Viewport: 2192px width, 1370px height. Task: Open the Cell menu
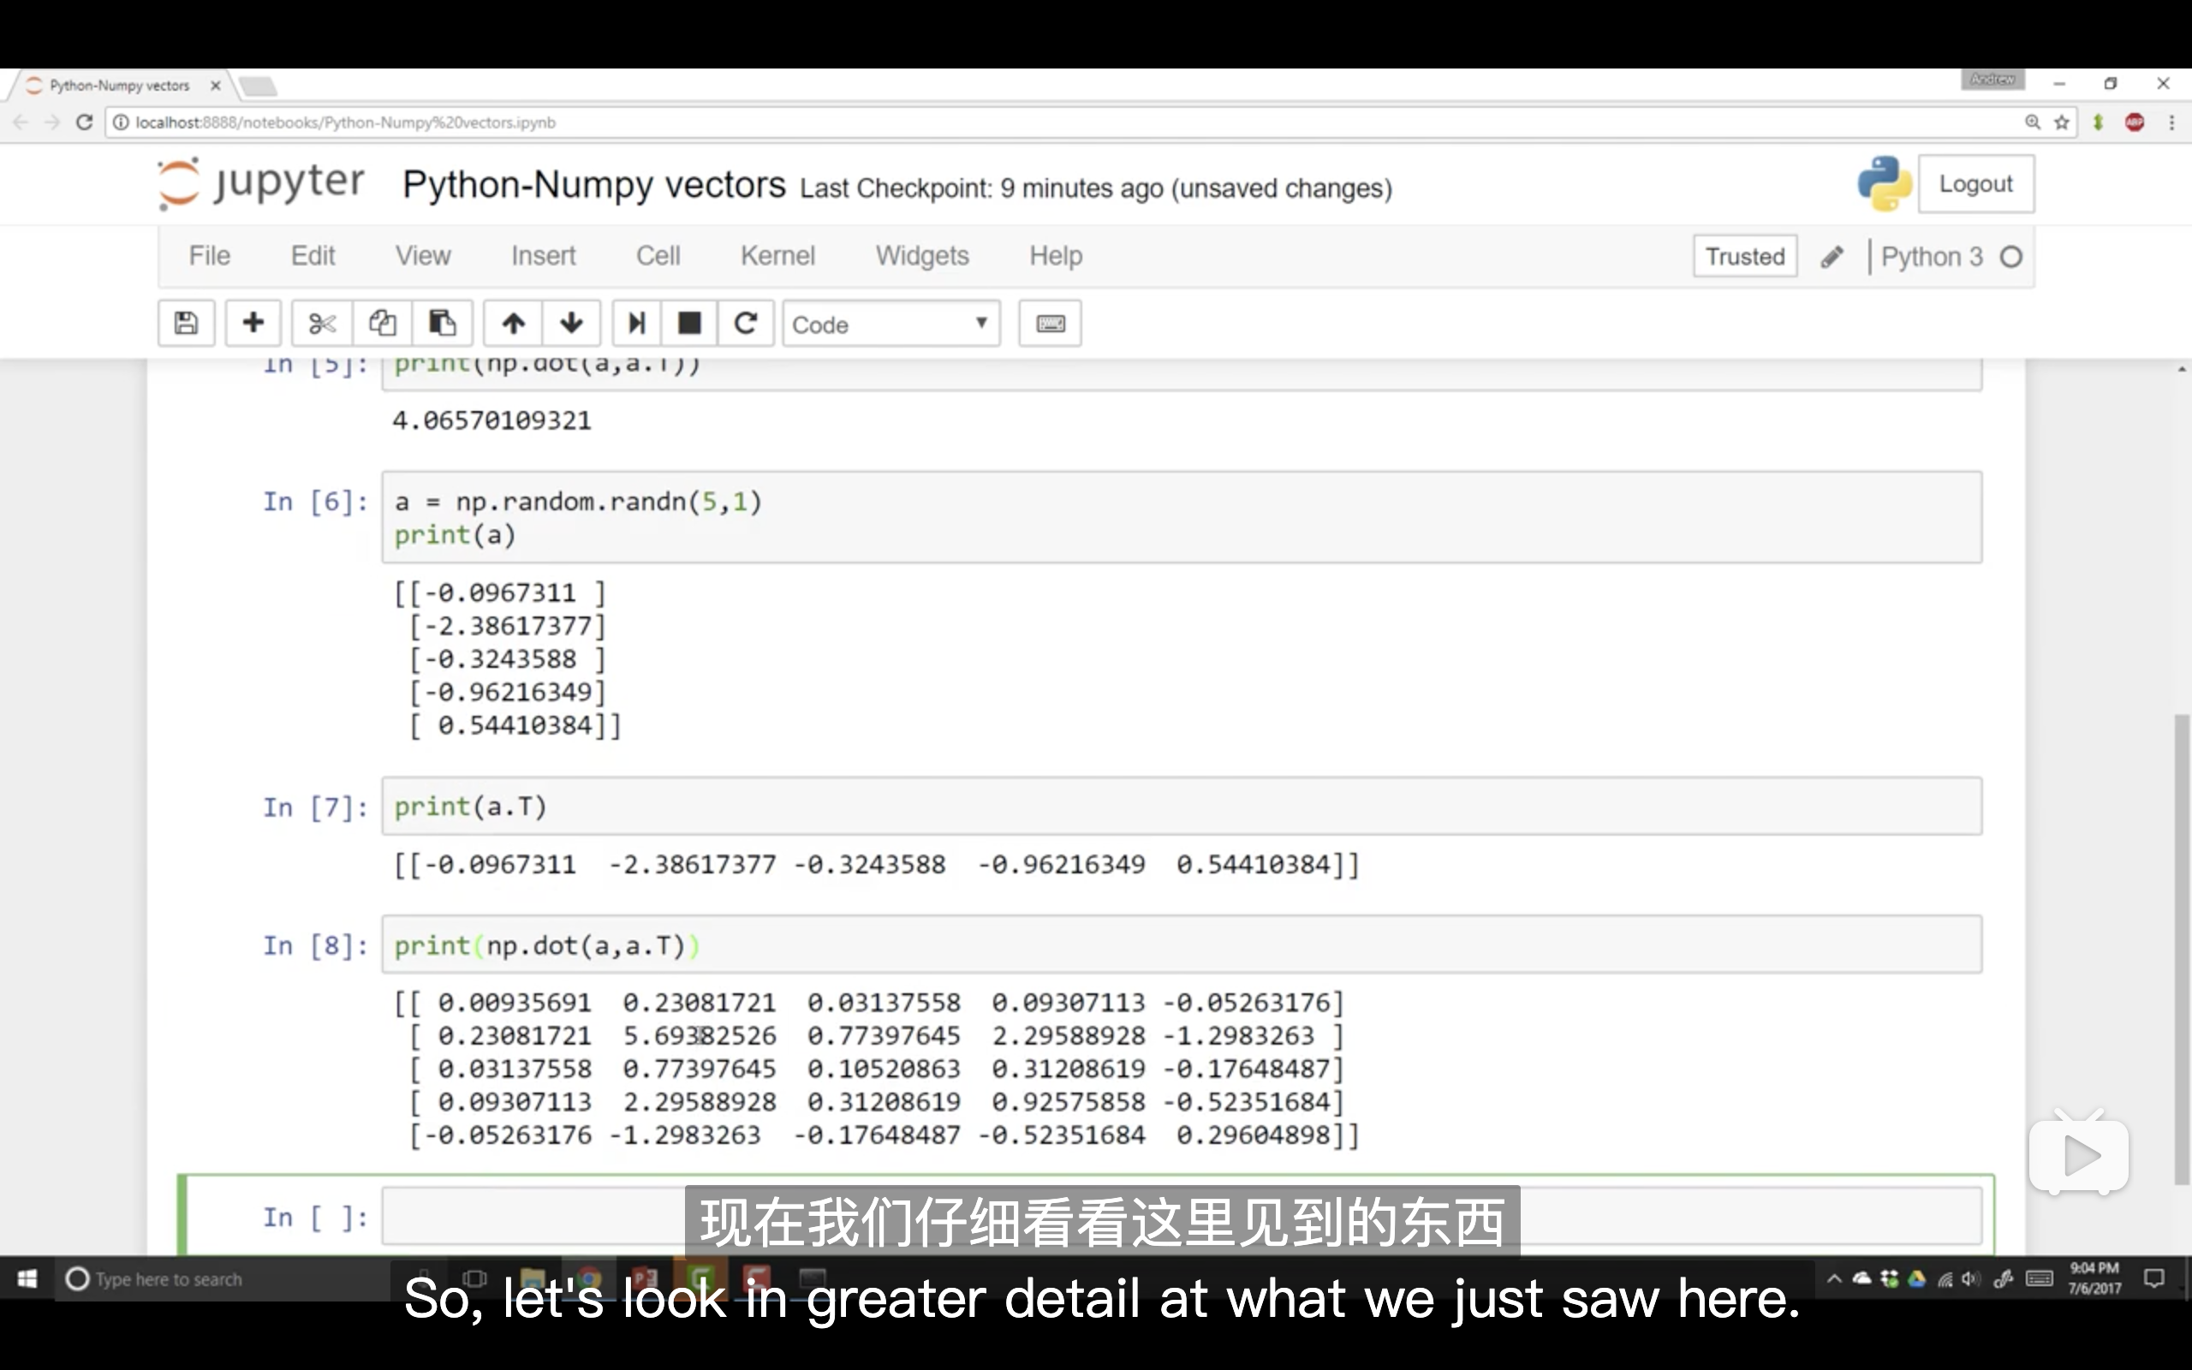658,255
